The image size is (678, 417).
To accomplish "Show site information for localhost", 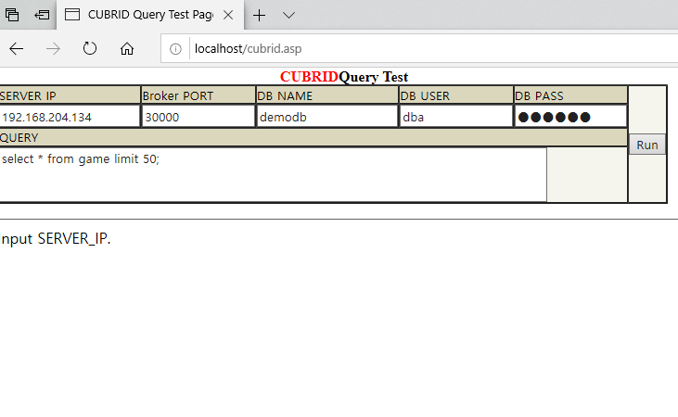I will pyautogui.click(x=176, y=49).
